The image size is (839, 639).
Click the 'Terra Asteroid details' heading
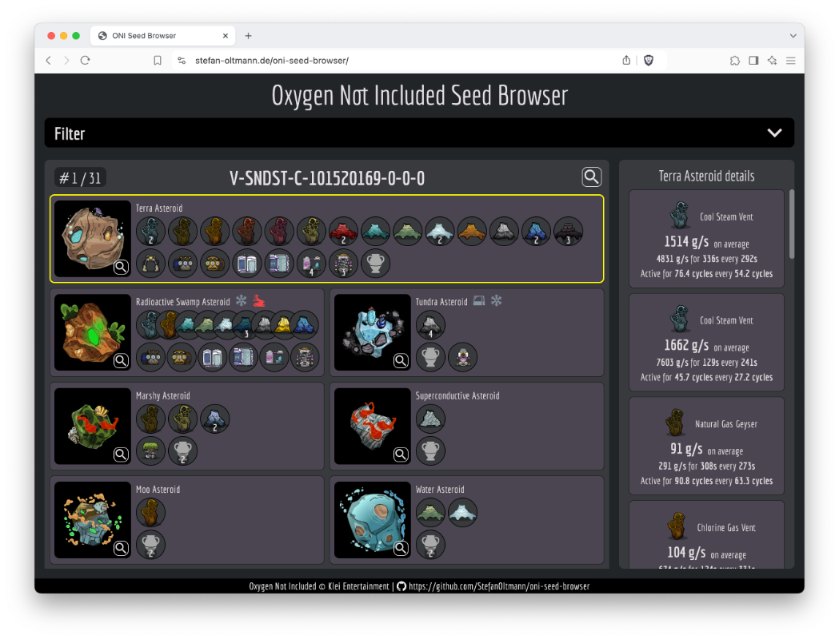tap(706, 176)
